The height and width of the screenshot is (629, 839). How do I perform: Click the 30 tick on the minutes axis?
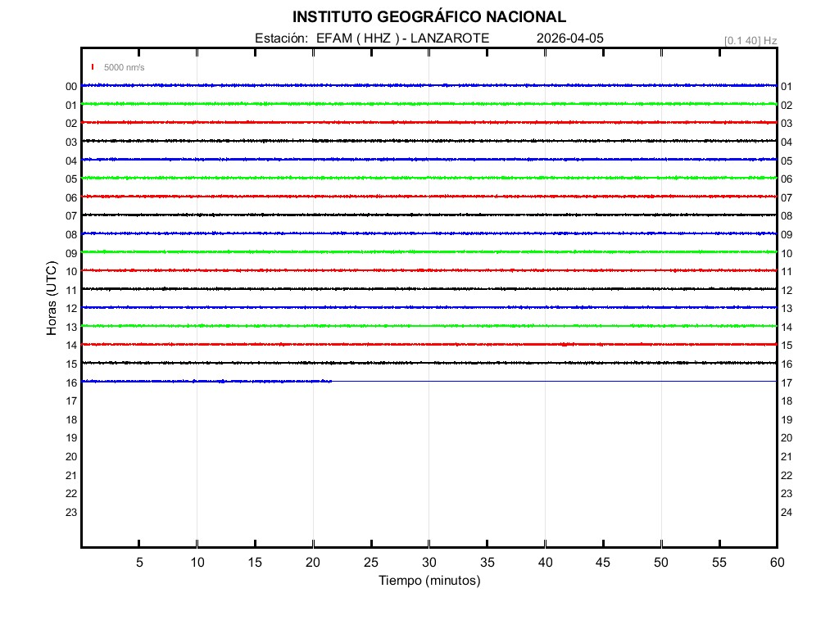pyautogui.click(x=429, y=563)
